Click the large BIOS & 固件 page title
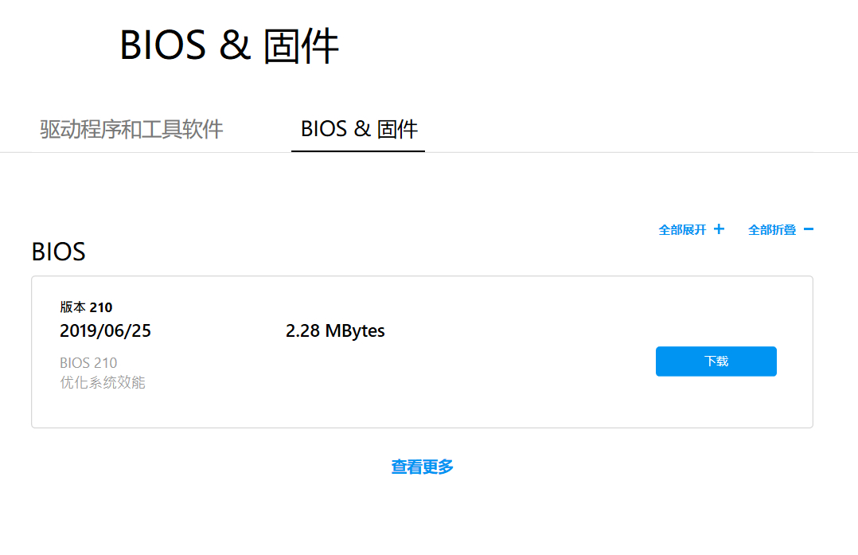This screenshot has height=555, width=858. tap(229, 45)
